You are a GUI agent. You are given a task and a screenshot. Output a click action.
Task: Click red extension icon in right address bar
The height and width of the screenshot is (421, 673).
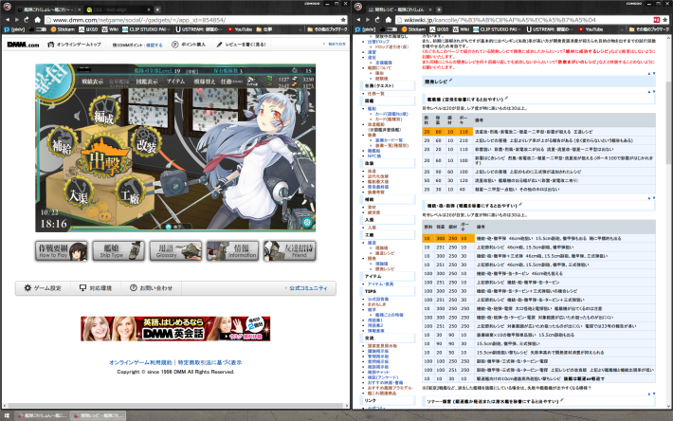[x=656, y=20]
